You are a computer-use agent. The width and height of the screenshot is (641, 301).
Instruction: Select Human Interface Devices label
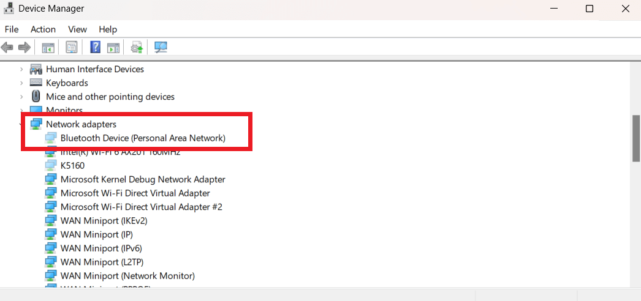(x=95, y=69)
